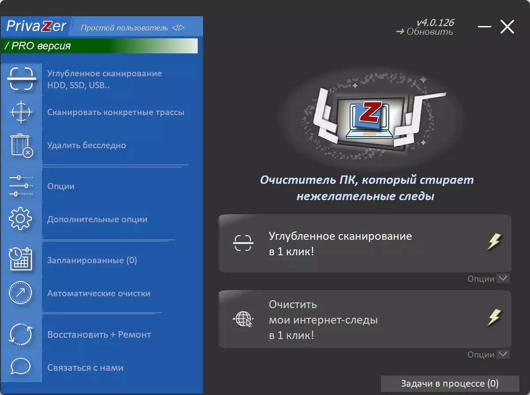This screenshot has height=395, width=530.
Task: Click the lightning bolt on the deep scan card
Action: click(x=494, y=242)
